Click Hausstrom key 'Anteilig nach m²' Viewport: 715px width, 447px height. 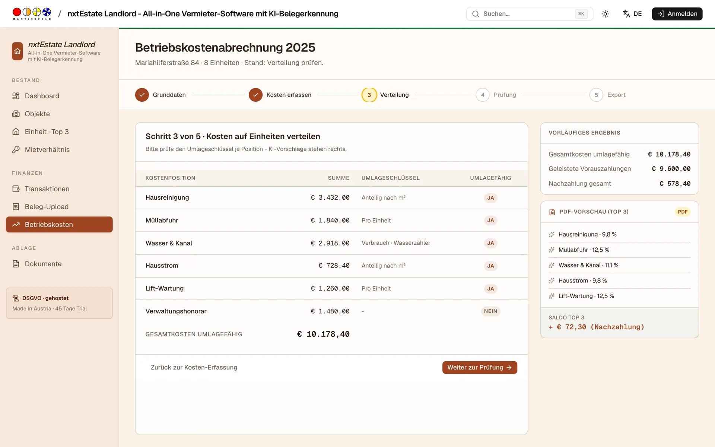[384, 266]
